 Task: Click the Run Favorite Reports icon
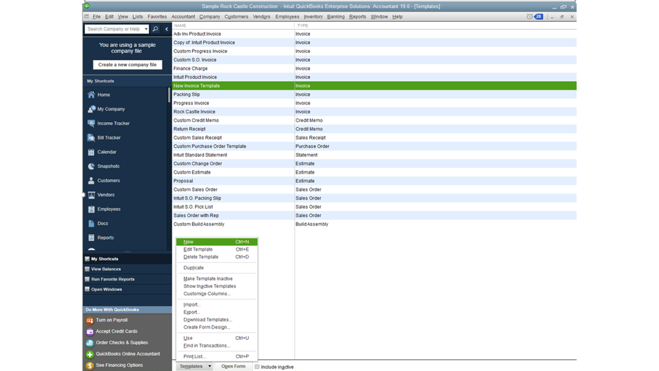[x=87, y=279]
